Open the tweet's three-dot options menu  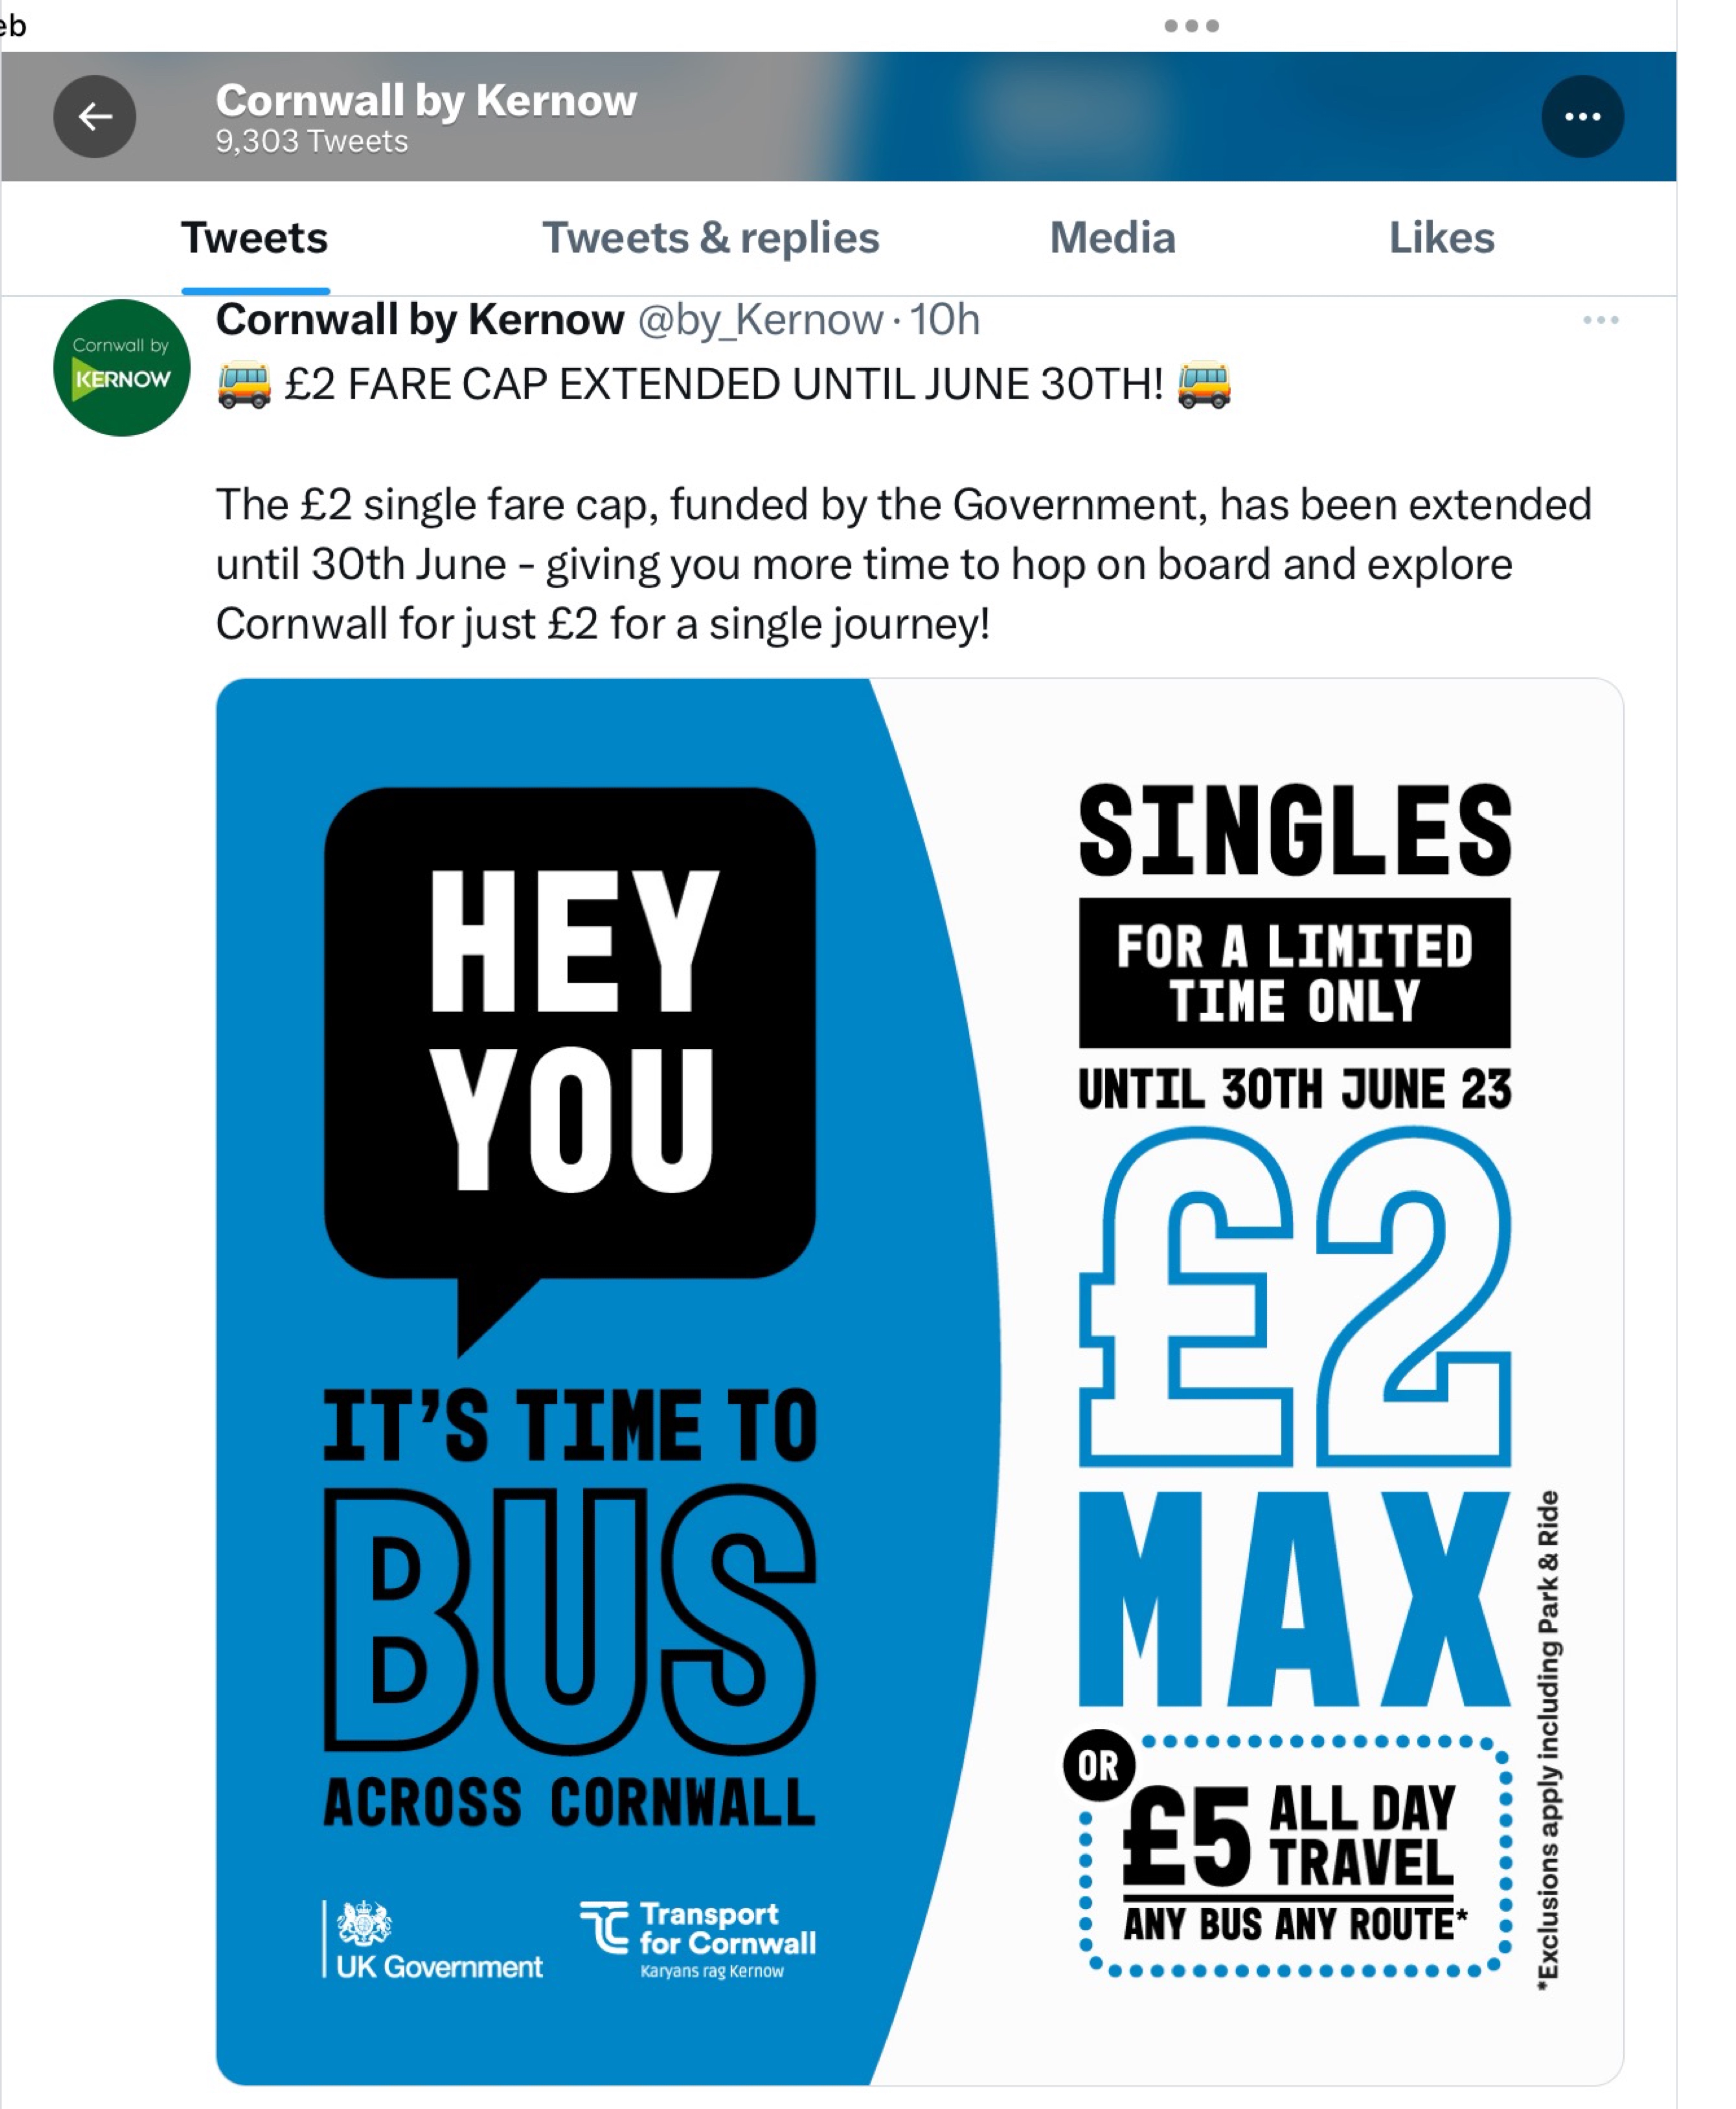click(1600, 320)
